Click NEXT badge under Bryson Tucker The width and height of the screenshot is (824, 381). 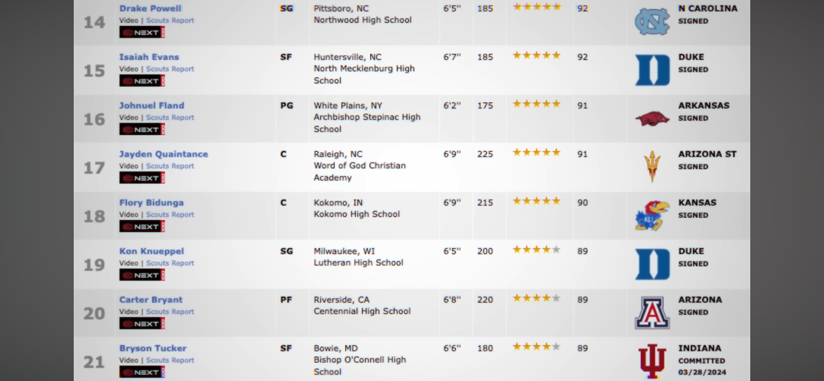[x=142, y=372]
